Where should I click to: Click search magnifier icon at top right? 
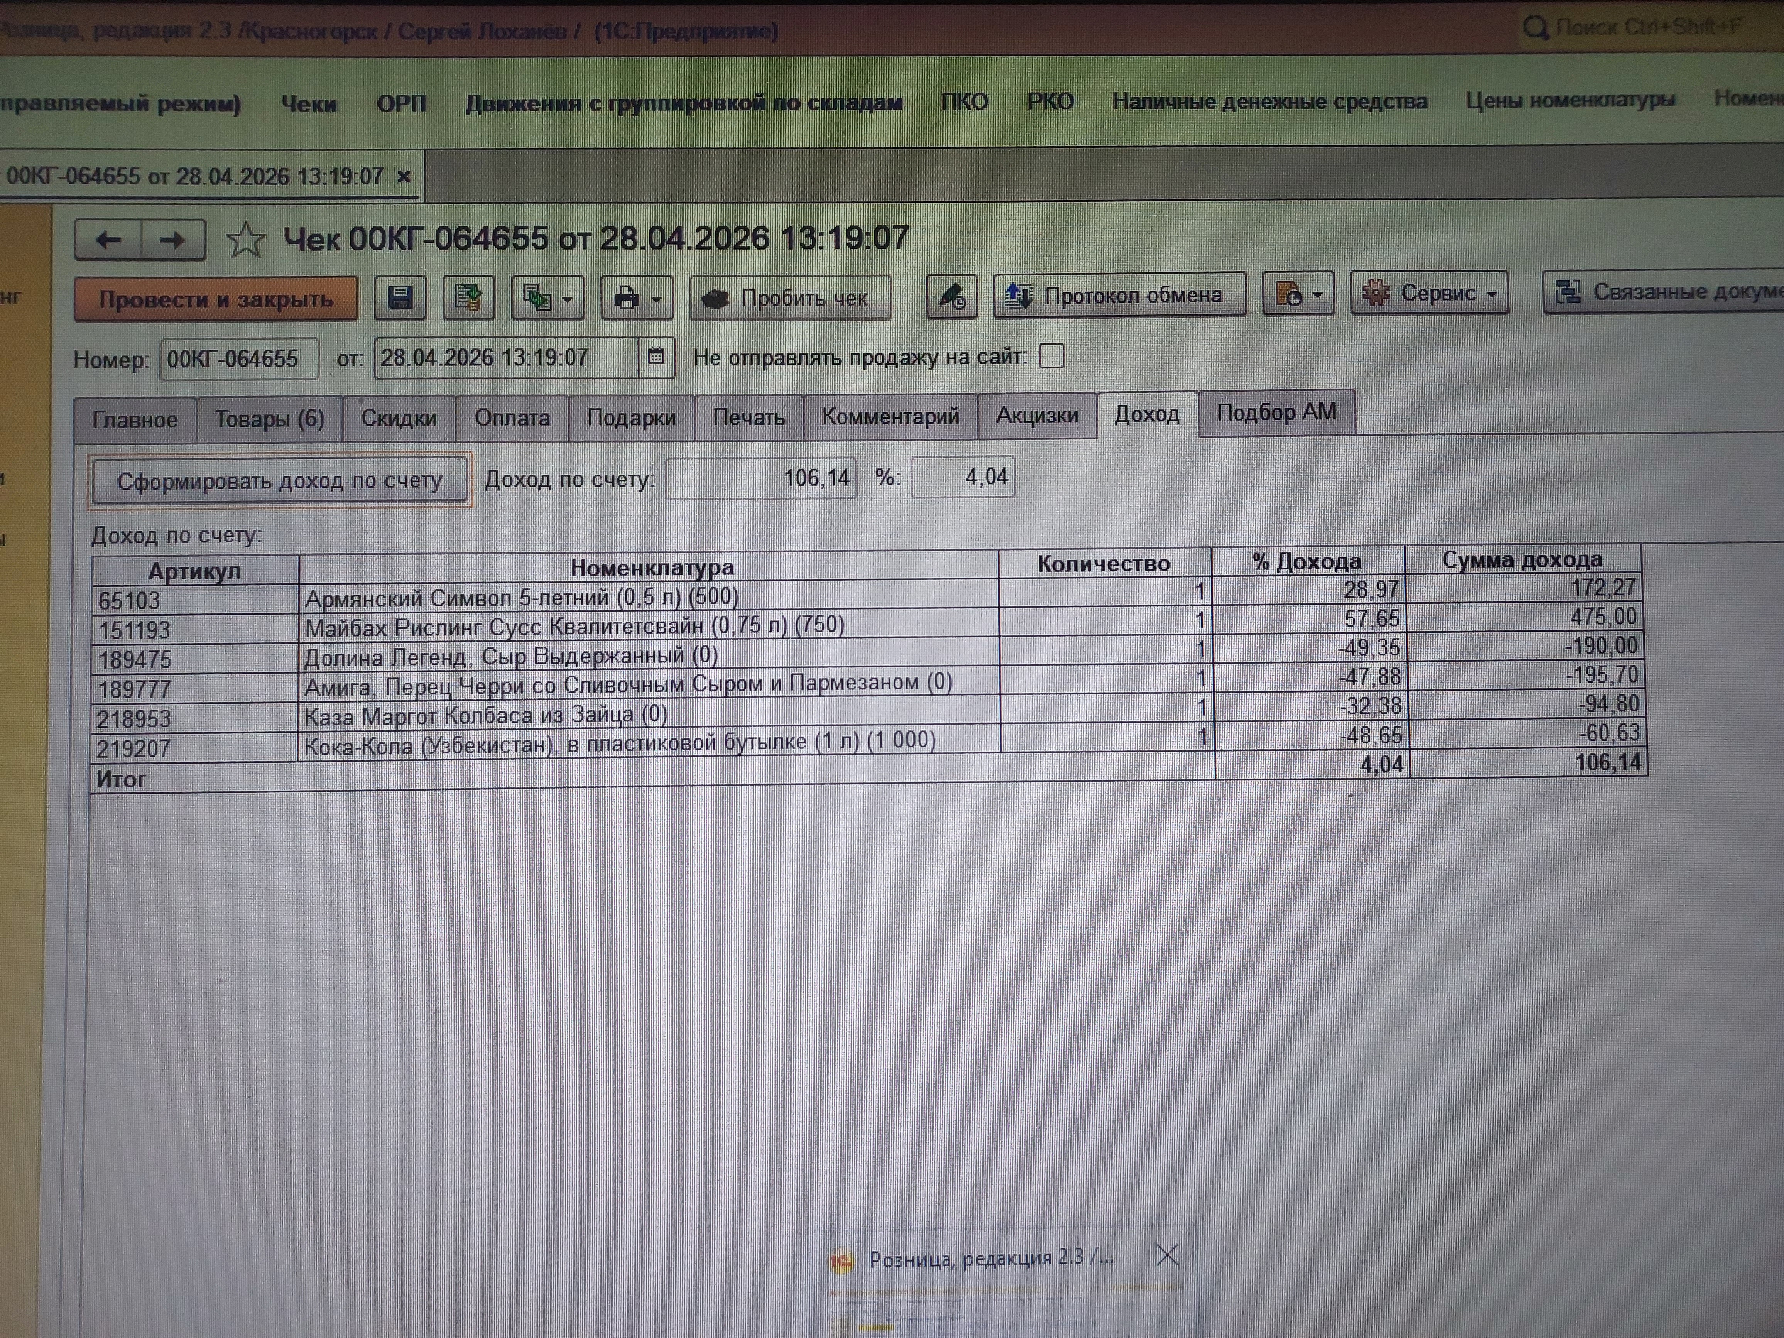point(1534,28)
